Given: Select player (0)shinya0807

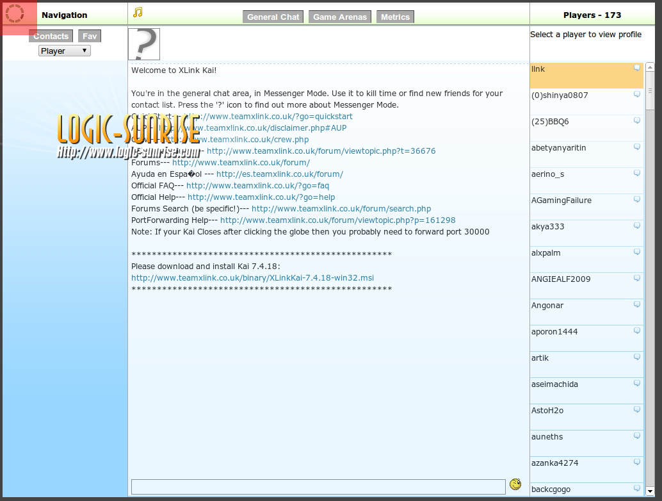Looking at the screenshot, I should 587,102.
